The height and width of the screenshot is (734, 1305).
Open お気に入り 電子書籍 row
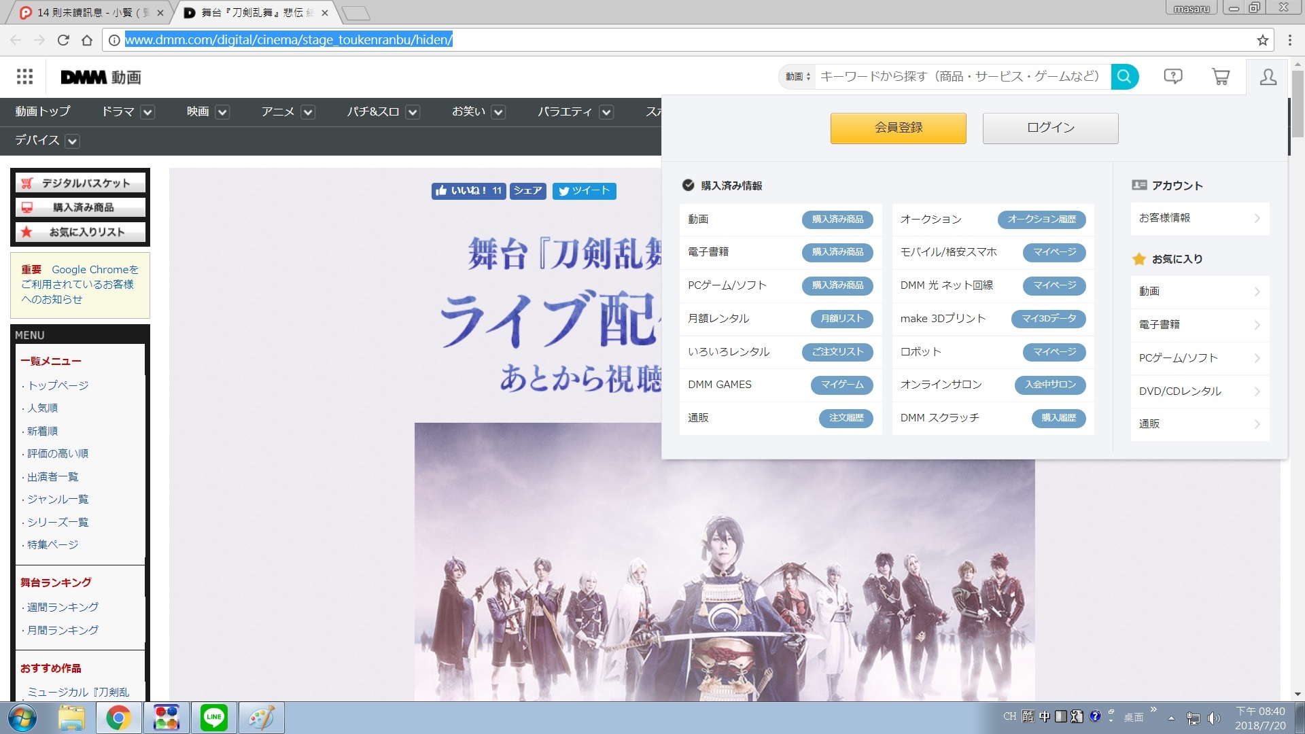pos(1200,325)
